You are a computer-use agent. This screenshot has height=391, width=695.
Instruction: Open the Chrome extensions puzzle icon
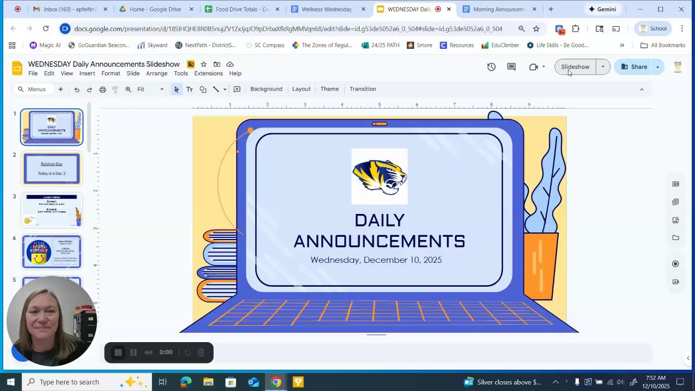pyautogui.click(x=576, y=29)
